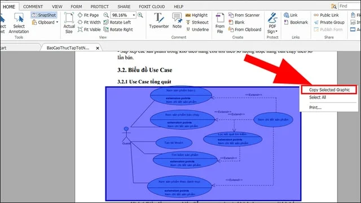Image resolution: width=361 pixels, height=203 pixels.
Task: Rotate the page right
Action: 118,29
